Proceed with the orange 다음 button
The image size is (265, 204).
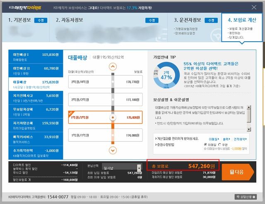[238, 172]
